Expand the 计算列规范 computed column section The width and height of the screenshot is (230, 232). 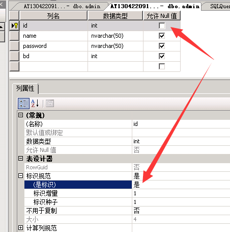click(x=20, y=227)
